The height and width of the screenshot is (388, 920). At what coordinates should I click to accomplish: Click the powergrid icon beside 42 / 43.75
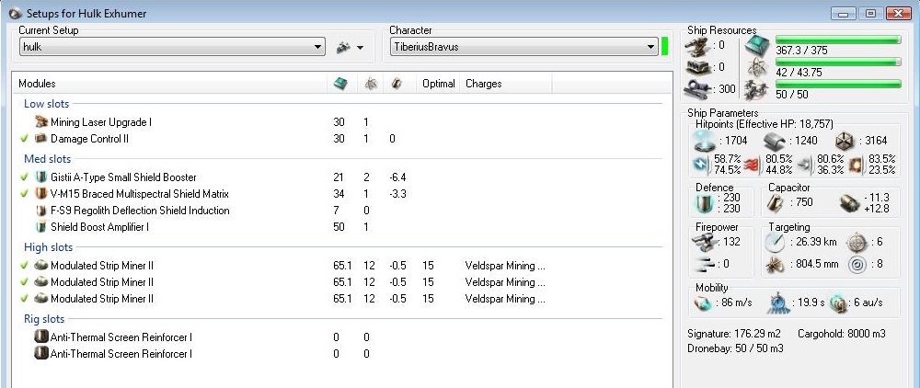757,67
